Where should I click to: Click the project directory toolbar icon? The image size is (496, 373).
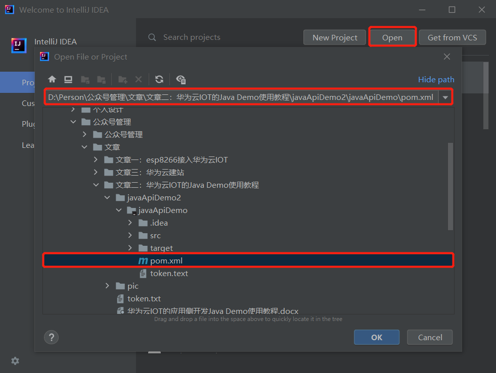click(x=85, y=80)
